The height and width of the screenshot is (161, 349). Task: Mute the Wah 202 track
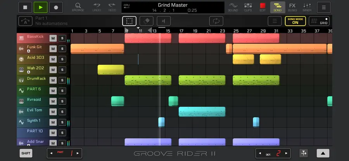pos(53,70)
